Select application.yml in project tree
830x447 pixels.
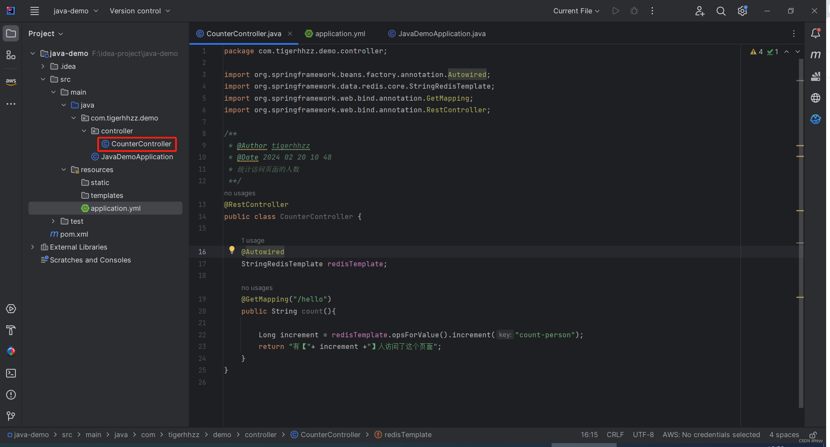coord(105,208)
